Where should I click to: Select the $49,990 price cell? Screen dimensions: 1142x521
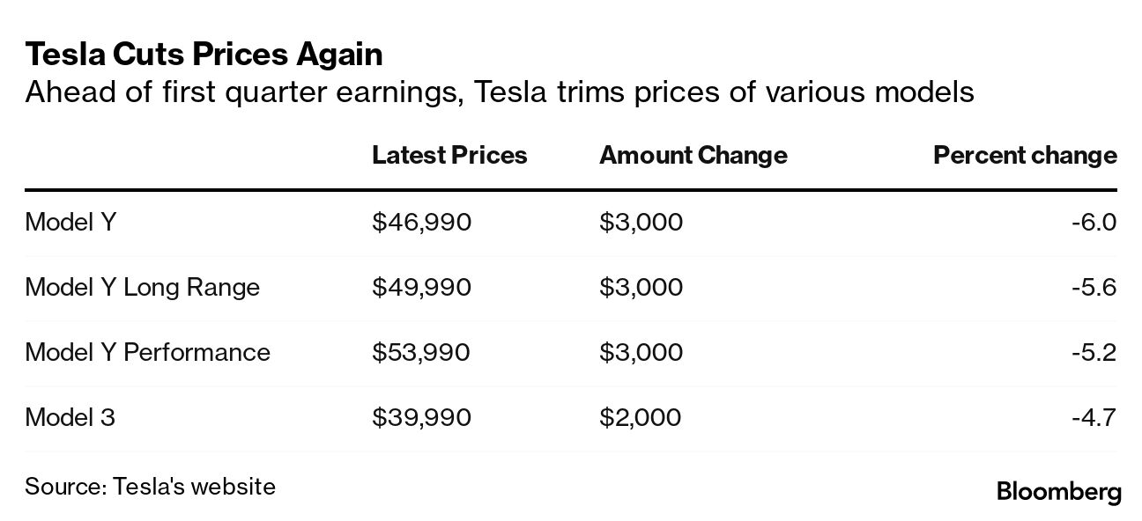tap(421, 287)
